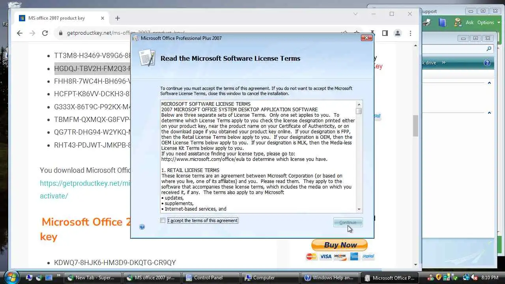This screenshot has width=505, height=284.
Task: Select the "MS office 2007 product key" tab
Action: click(62, 18)
